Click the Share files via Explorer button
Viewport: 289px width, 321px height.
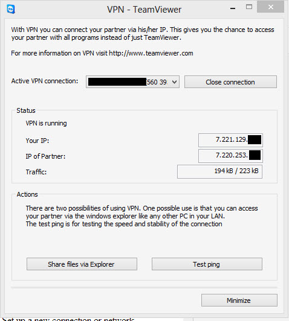82,264
